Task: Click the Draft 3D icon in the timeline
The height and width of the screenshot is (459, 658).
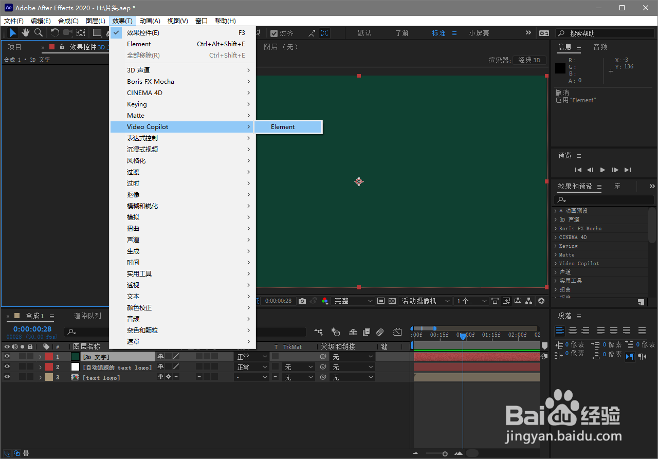Action: pyautogui.click(x=336, y=332)
